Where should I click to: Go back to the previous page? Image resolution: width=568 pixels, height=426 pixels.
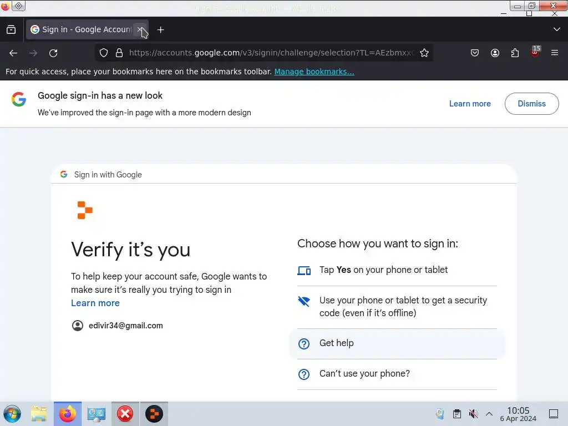(x=13, y=53)
